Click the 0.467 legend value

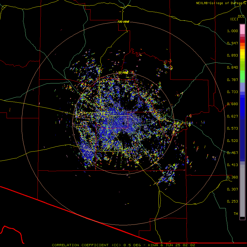point(232,153)
